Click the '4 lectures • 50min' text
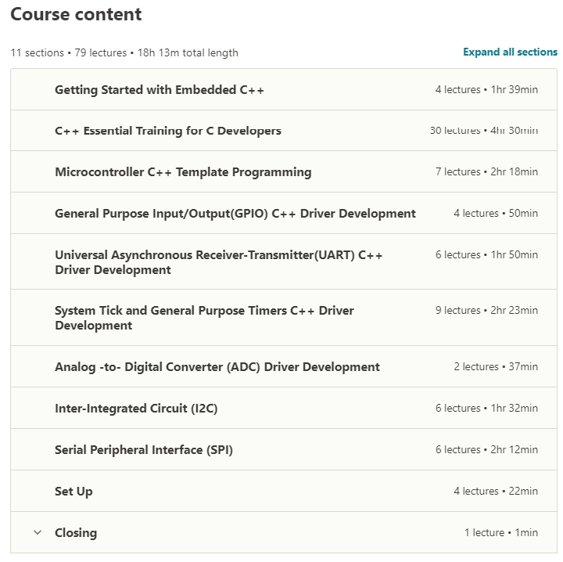 tap(496, 213)
